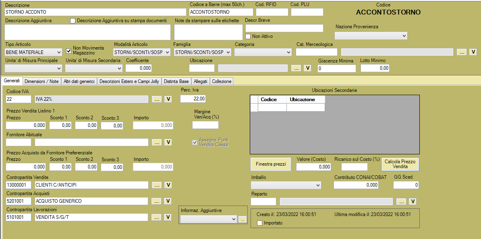
Task: Enable the Non Attivo checkbox
Action: (x=248, y=36)
